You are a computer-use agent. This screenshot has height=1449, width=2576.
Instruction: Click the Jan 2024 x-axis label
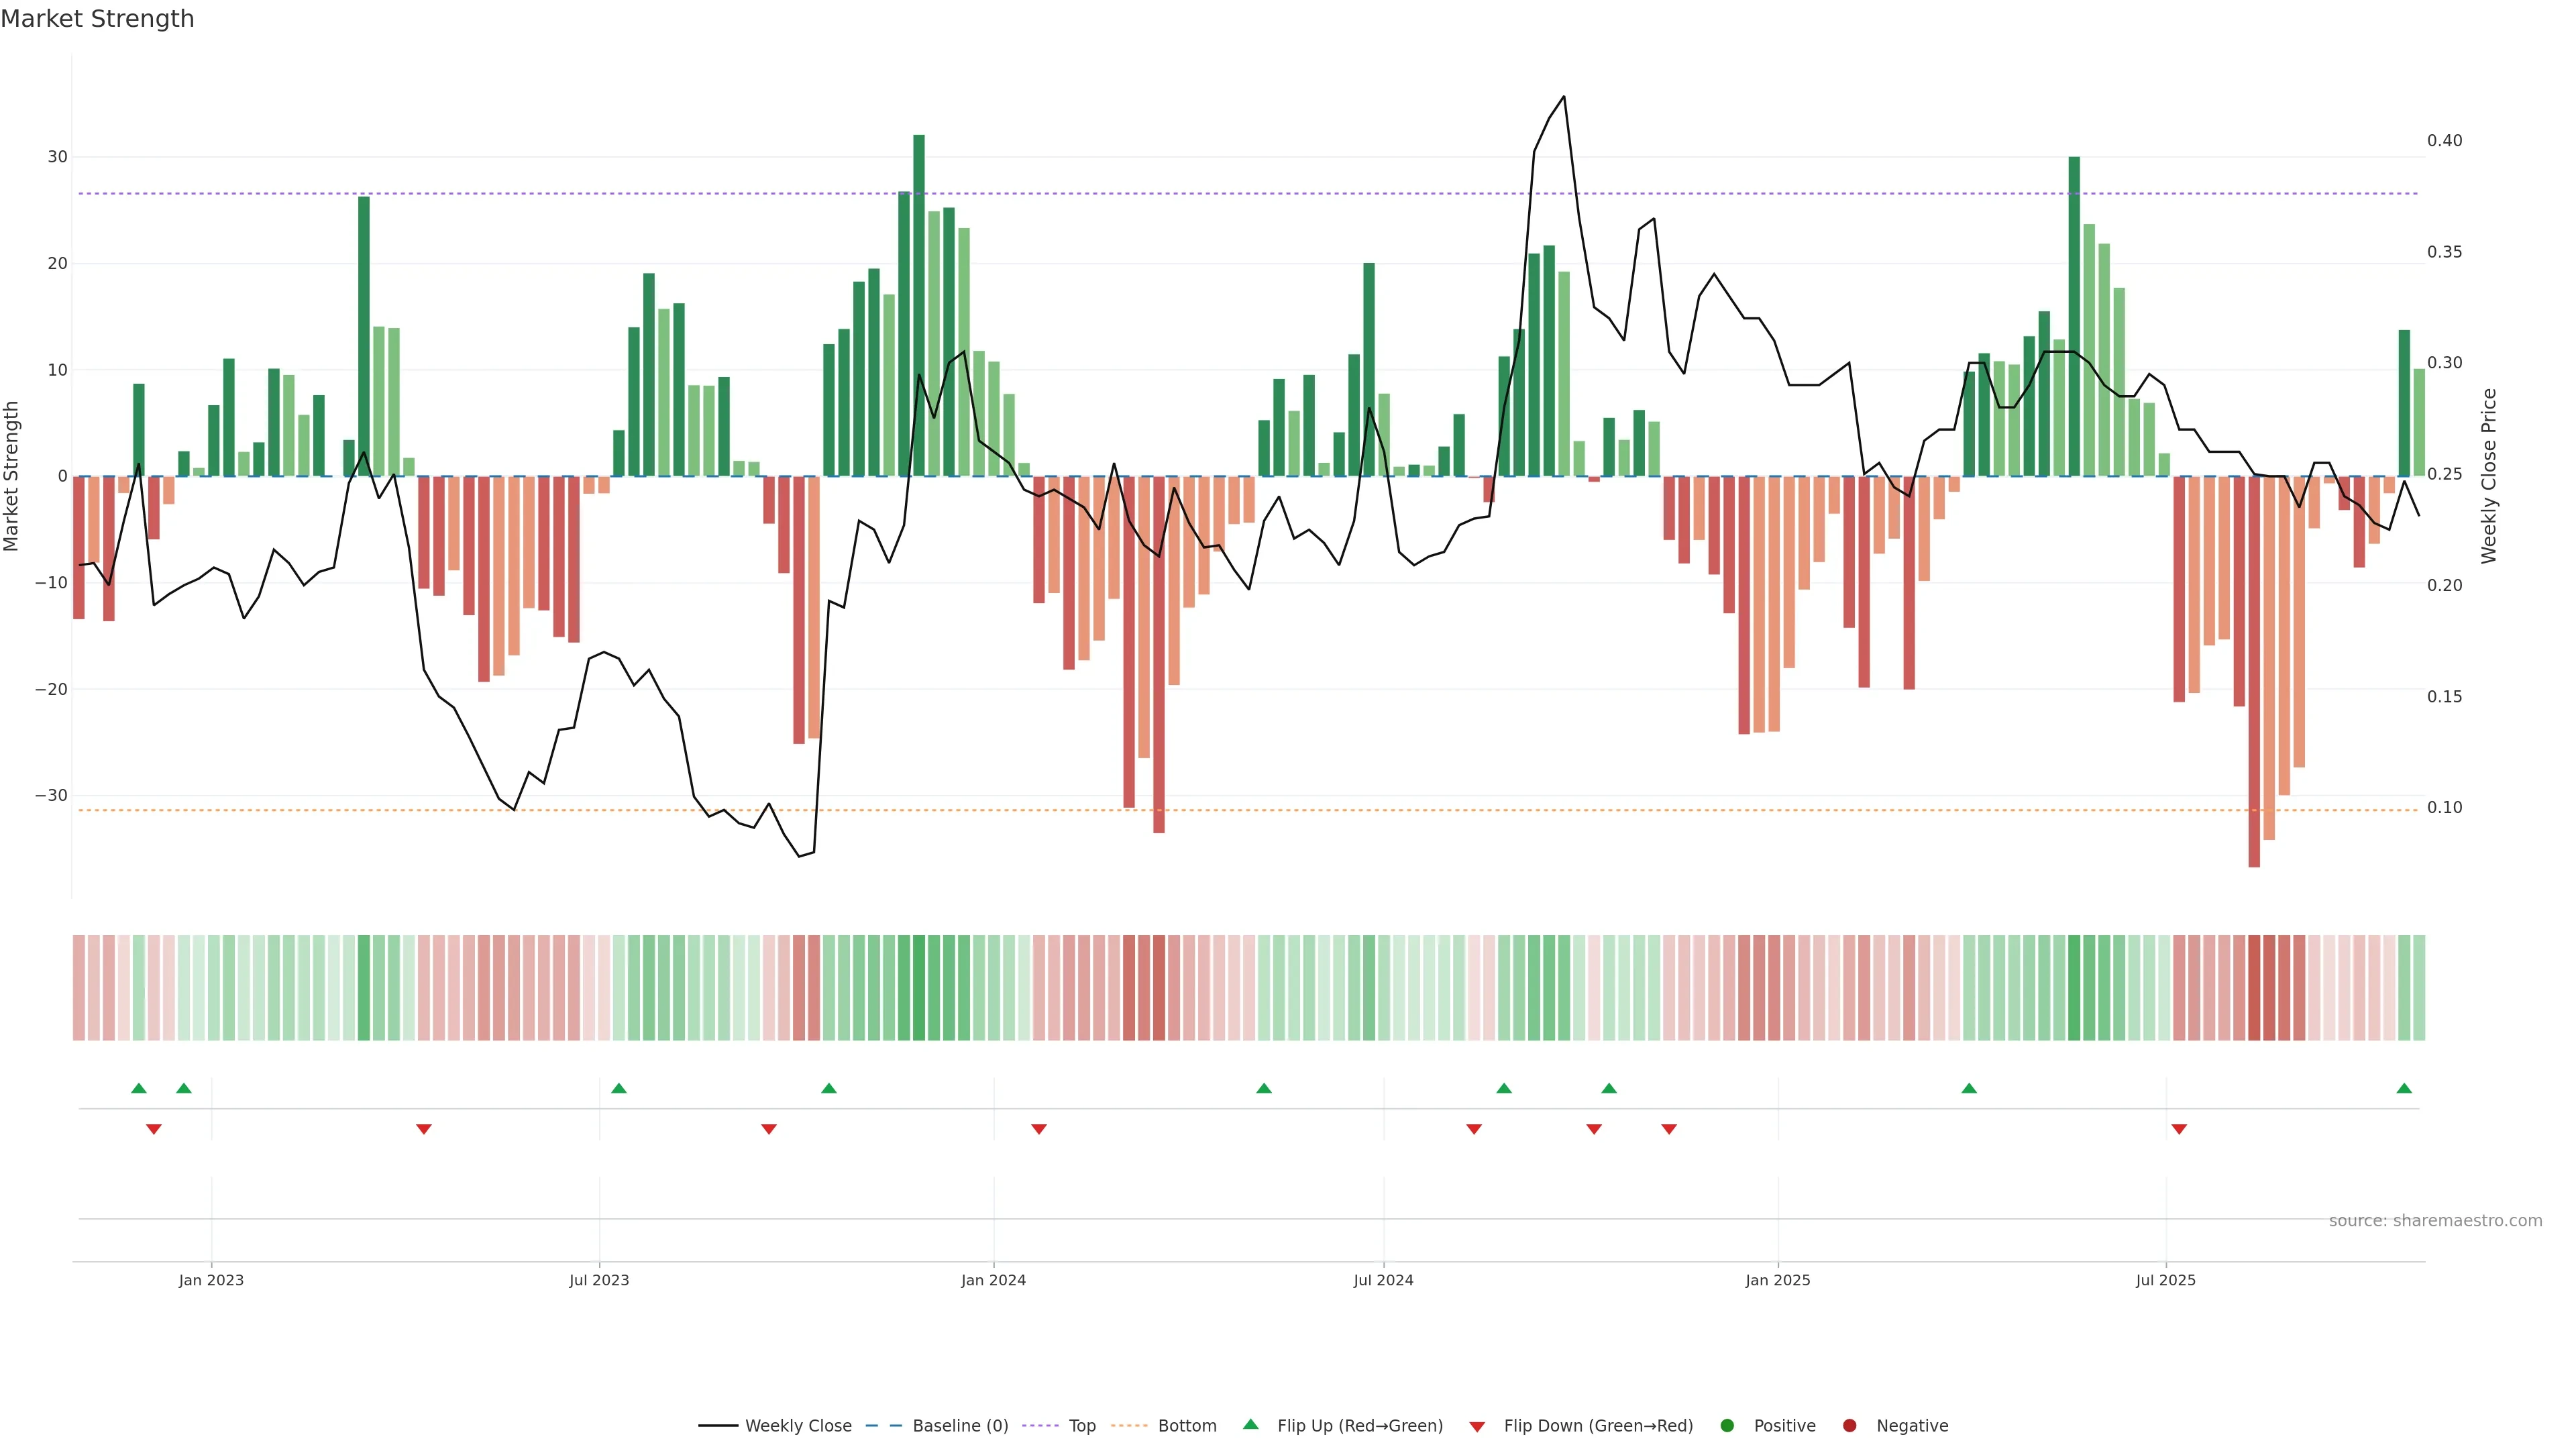pos(993,1280)
